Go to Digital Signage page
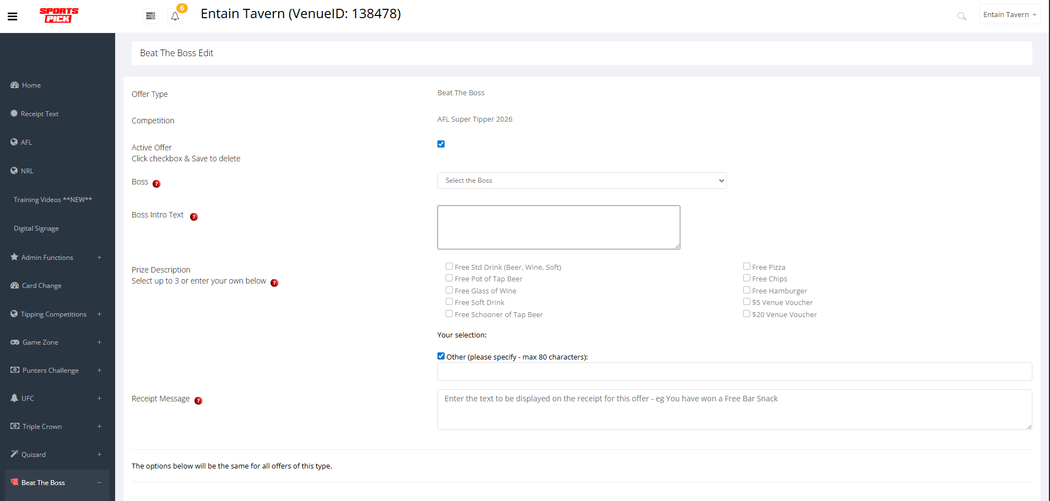1050x501 pixels. (36, 228)
